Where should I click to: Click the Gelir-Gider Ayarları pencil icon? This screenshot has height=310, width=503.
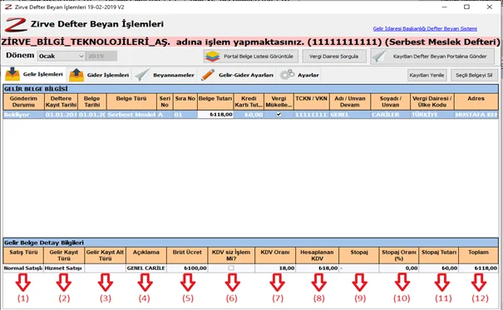tap(208, 75)
